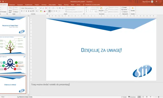
Task: Apply the red font color
Action: pos(45,11)
